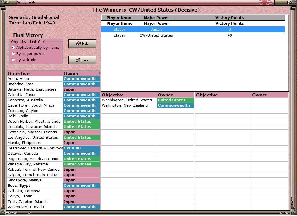Select Delhi, India objective
The height and width of the screenshot is (216, 297).
(35, 116)
